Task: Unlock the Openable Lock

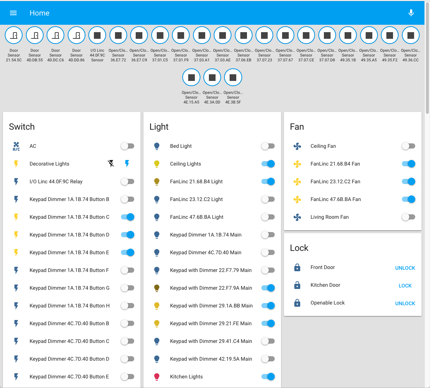Action: (405, 303)
